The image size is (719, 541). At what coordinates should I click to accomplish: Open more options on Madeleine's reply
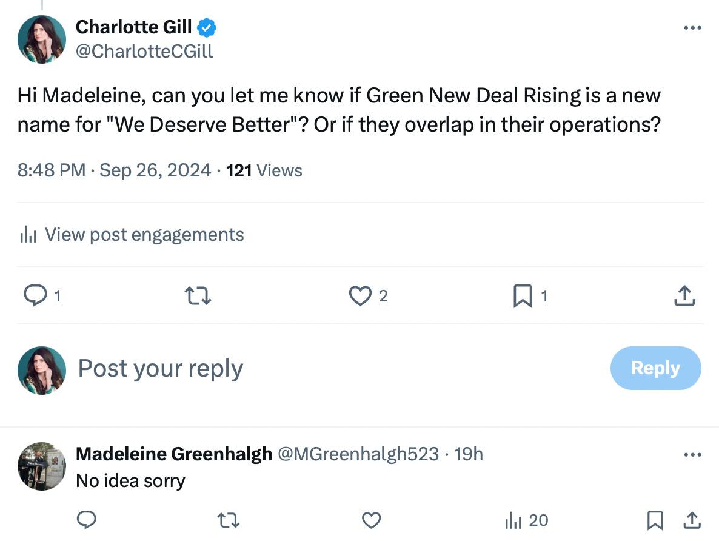point(692,455)
